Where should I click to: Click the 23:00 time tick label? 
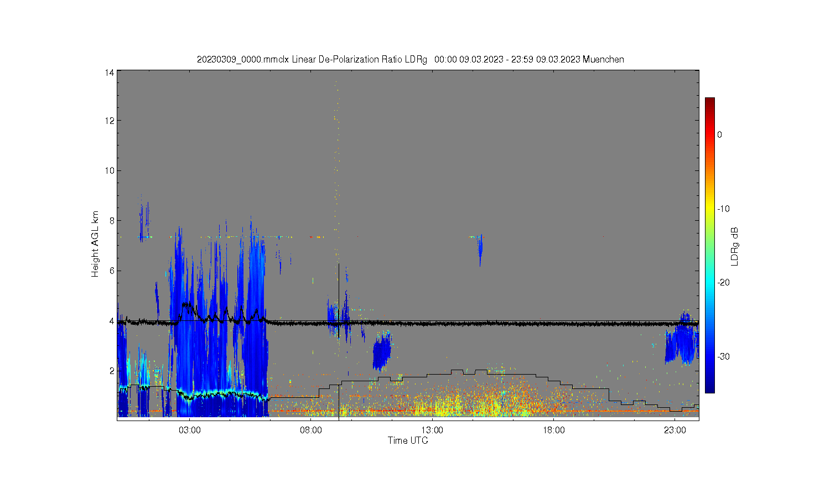(675, 430)
